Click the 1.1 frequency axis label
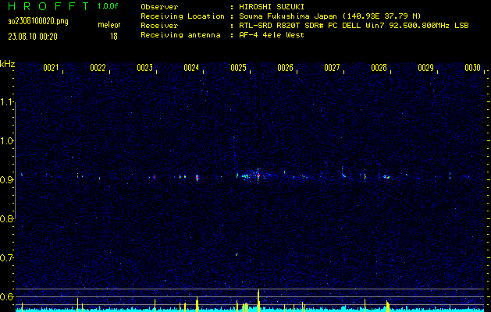Viewport: 491px width, 312px height. 7,101
